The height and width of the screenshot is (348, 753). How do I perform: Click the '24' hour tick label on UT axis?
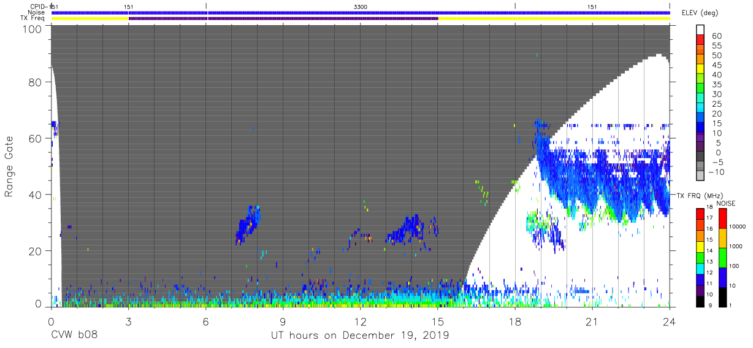pyautogui.click(x=670, y=321)
